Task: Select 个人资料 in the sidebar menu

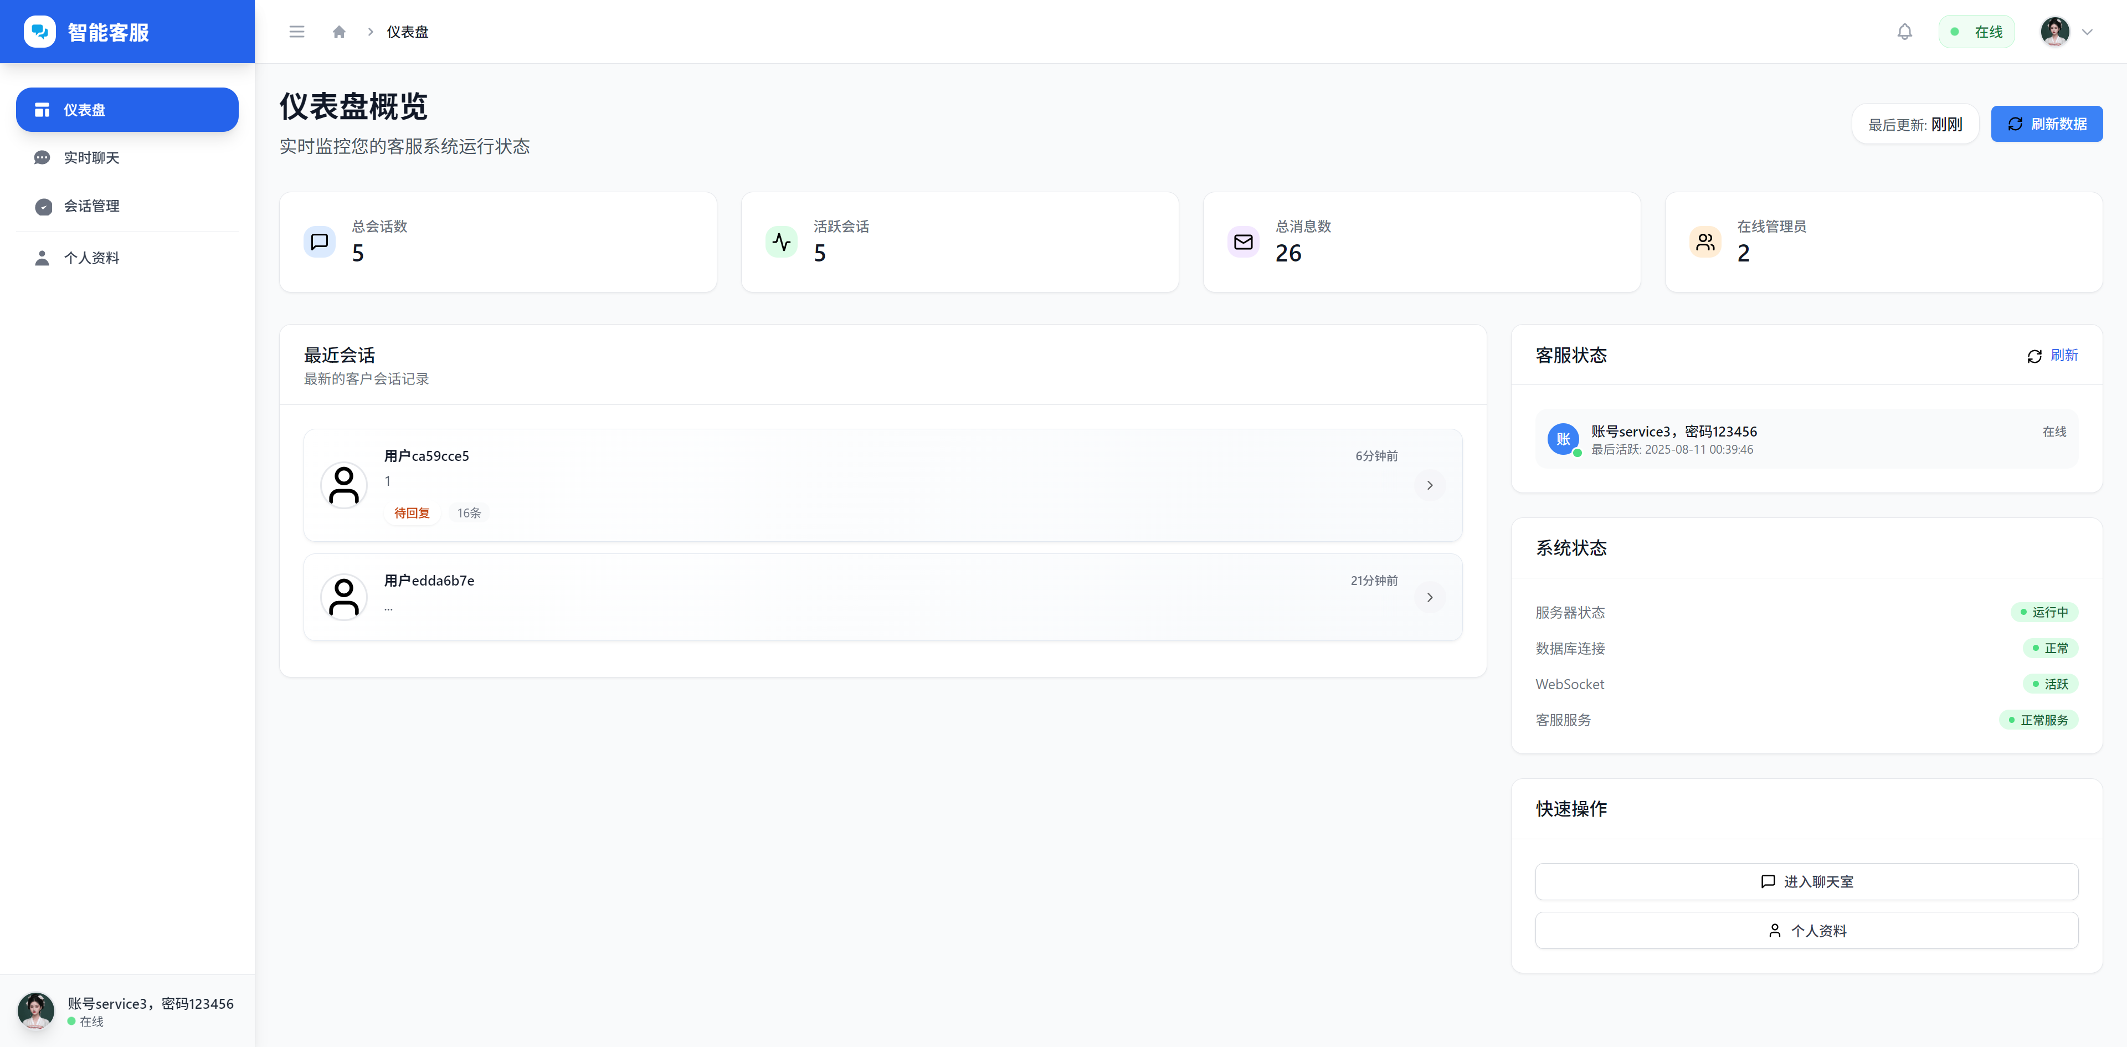Action: coord(91,258)
